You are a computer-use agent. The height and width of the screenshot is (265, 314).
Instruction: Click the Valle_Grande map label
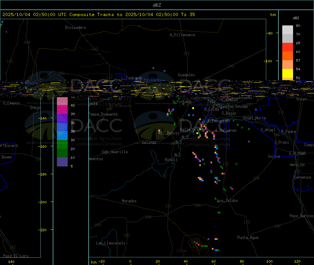click(192, 130)
